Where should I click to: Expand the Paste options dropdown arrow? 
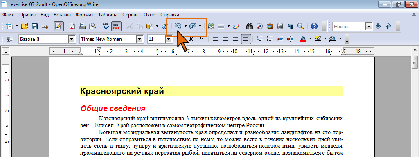(x=157, y=26)
